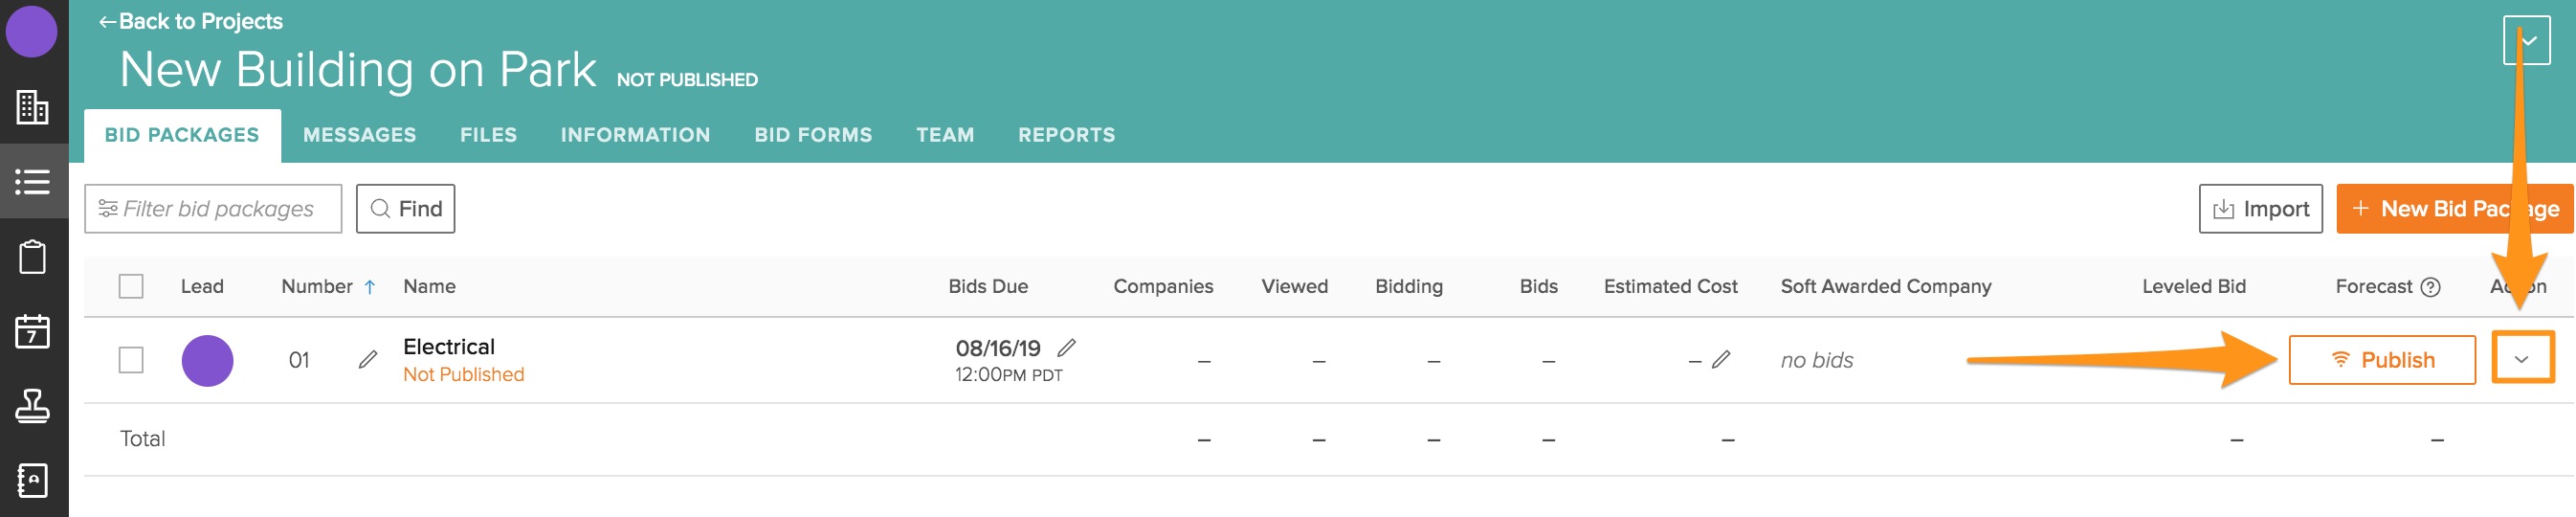This screenshot has height=517, width=2576.
Task: Toggle the select-all header checkbox
Action: point(131,287)
